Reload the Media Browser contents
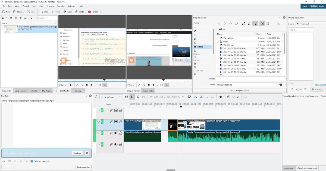Viewport: 326px width, 171px height. 236,24
